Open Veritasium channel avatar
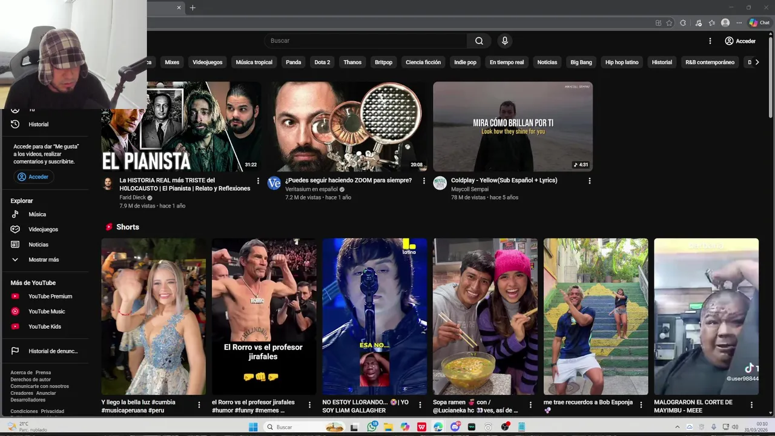Screen dimensions: 775x436 [x=274, y=183]
